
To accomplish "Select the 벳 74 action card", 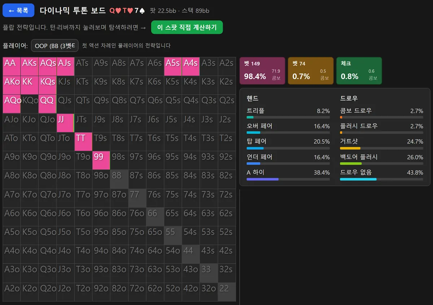I will coord(311,71).
